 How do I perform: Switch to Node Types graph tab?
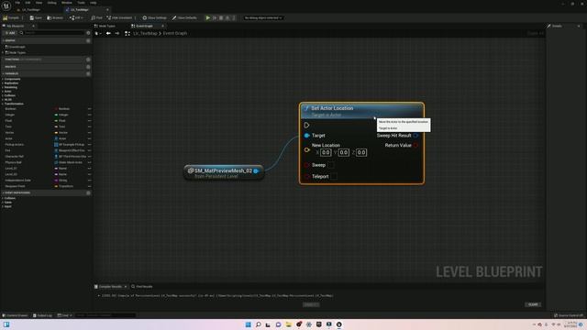(105, 26)
